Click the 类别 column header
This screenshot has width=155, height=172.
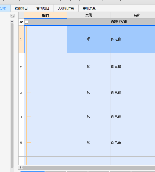pyautogui.click(x=89, y=15)
